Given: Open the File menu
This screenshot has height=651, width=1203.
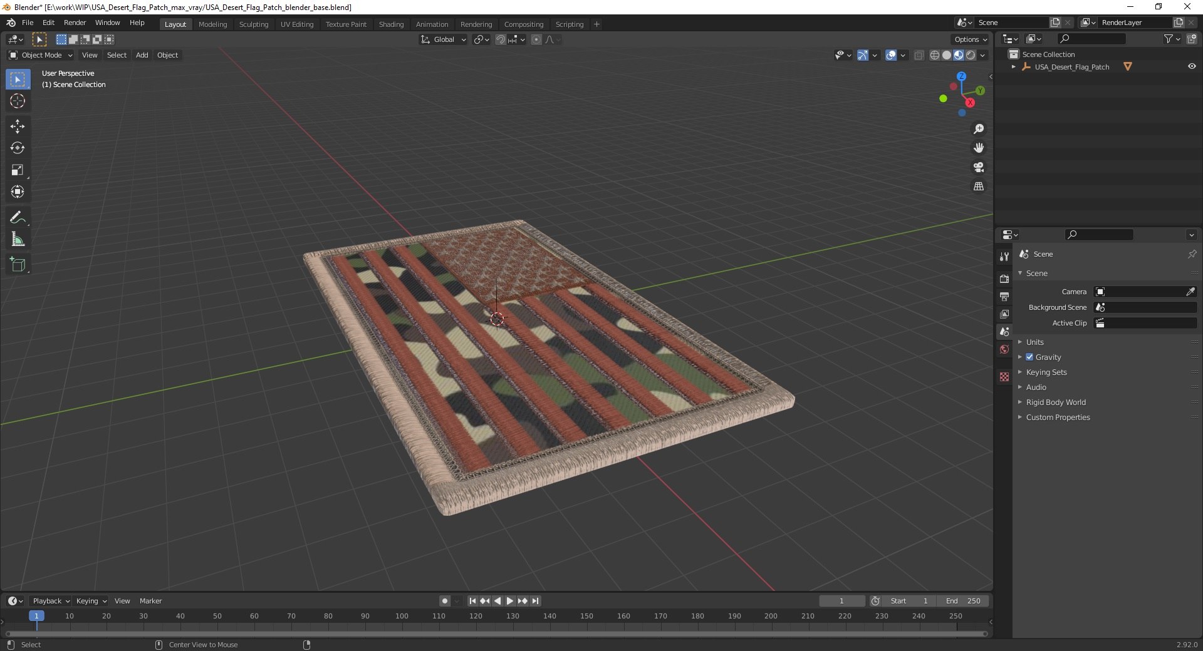Looking at the screenshot, I should pos(28,23).
